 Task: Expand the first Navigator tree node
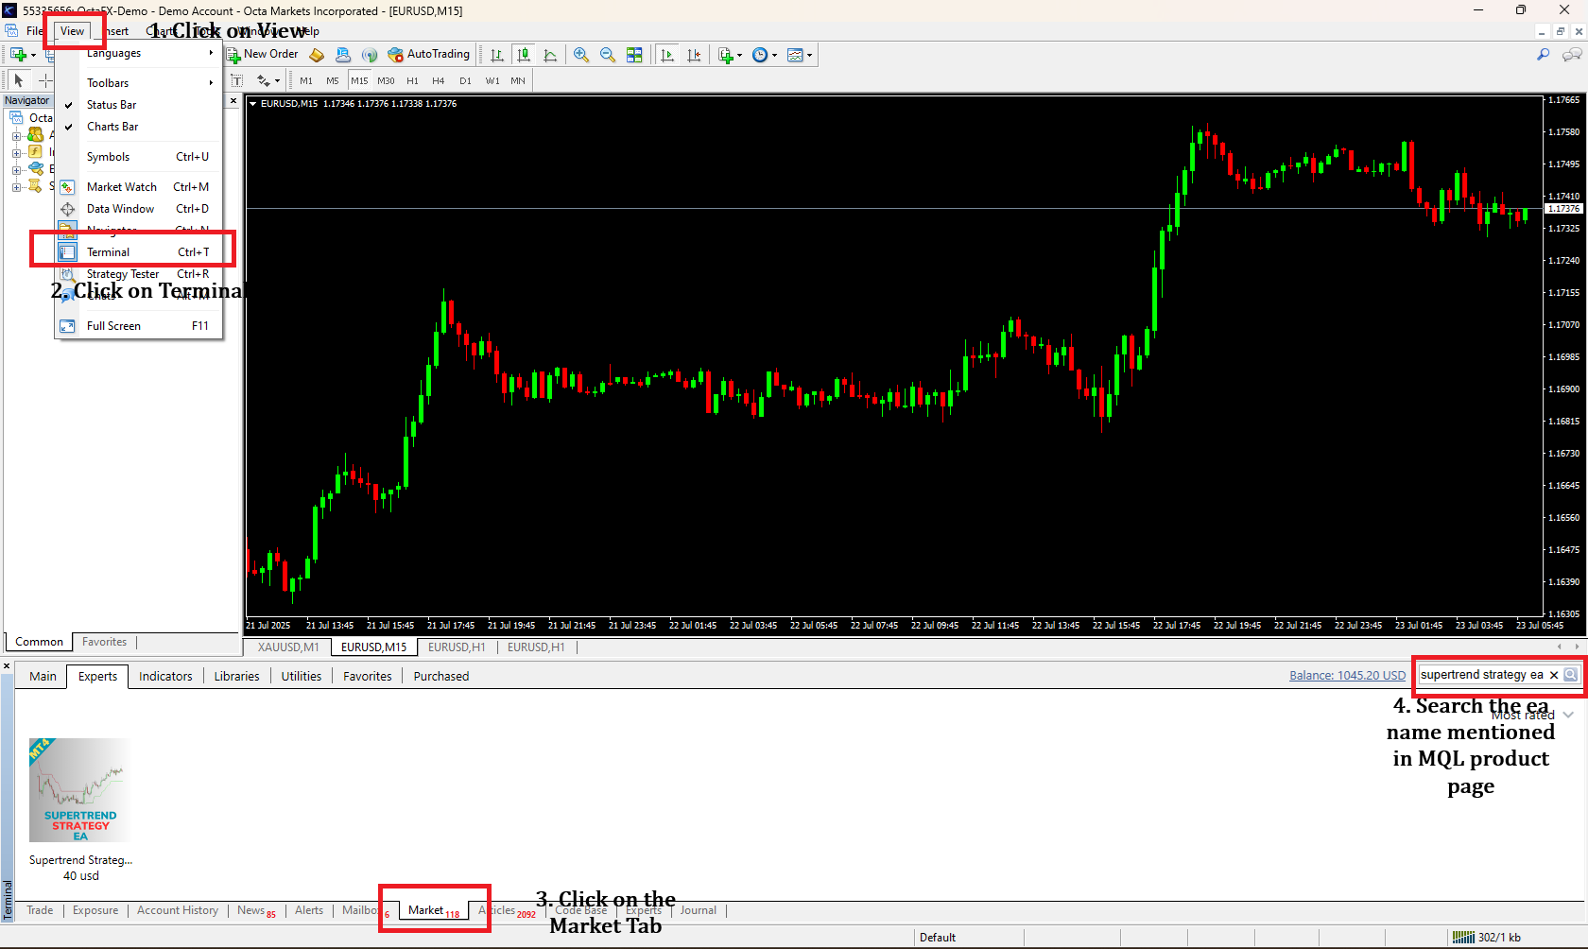(17, 135)
